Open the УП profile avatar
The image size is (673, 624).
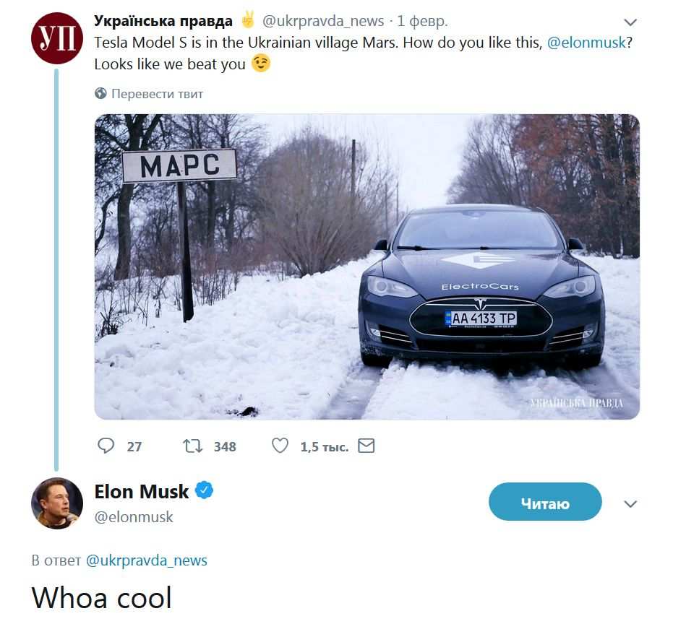[57, 38]
